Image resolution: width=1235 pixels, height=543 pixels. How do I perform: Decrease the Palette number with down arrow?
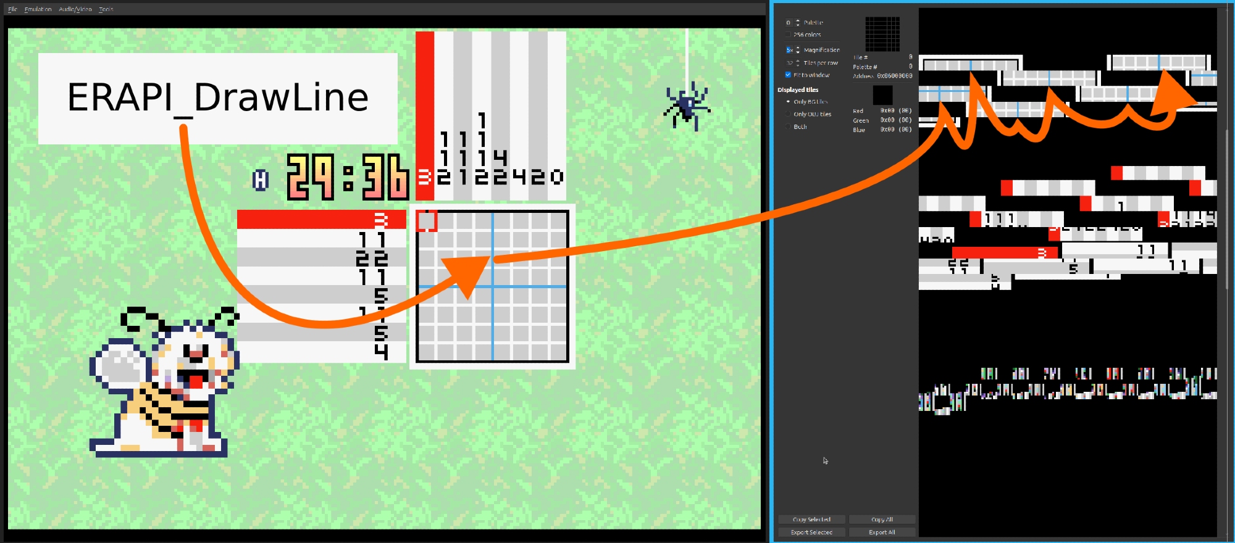pyautogui.click(x=798, y=25)
